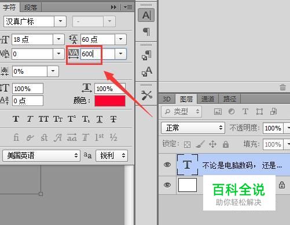Open tracking dropdown with value 600
Viewport: 290px width, 225px height.
click(x=120, y=53)
